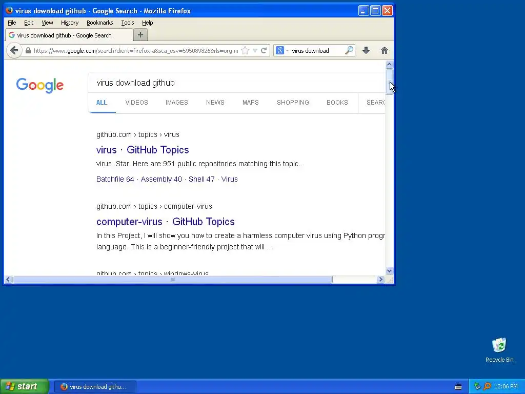Viewport: 525px width, 394px height.
Task: Go to the home page icon
Action: (385, 51)
